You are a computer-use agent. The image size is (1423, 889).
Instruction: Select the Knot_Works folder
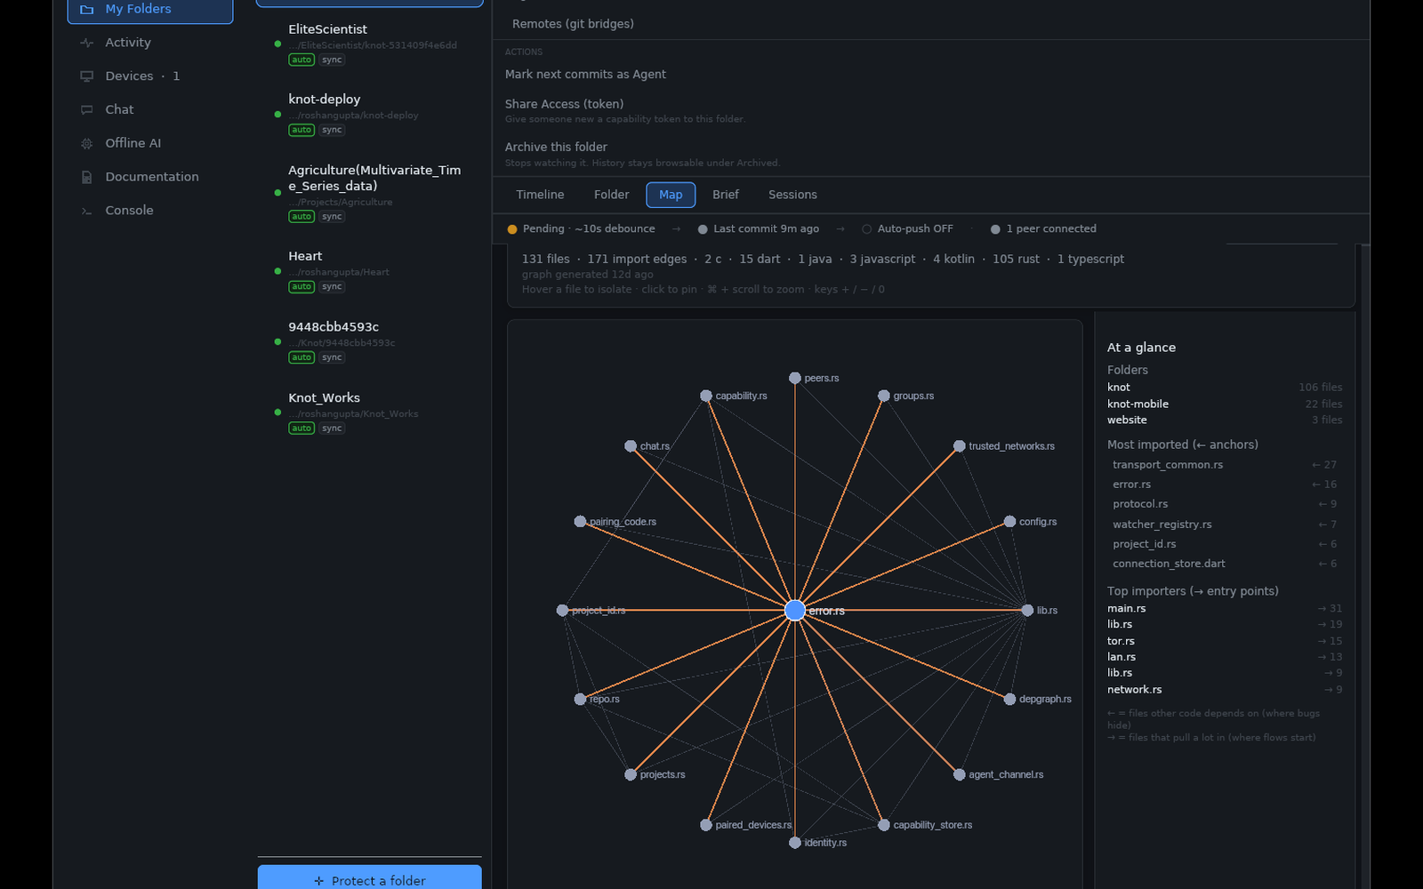(370, 412)
